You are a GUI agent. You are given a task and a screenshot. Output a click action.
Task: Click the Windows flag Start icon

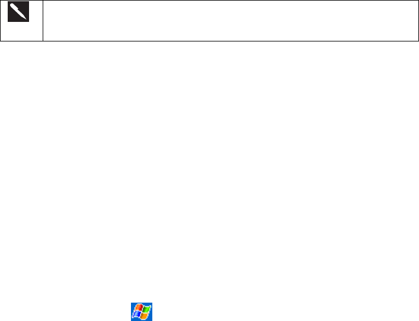pyautogui.click(x=142, y=312)
